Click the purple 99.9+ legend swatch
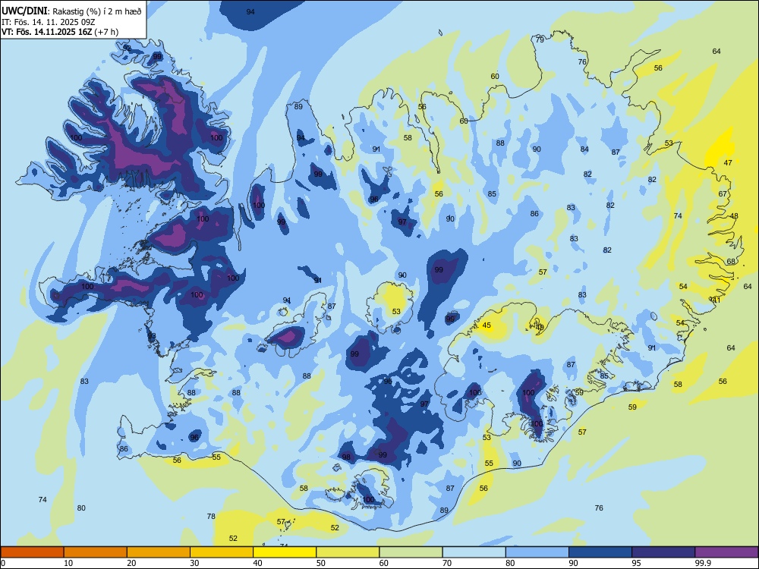Image resolution: width=759 pixels, height=569 pixels. (726, 552)
